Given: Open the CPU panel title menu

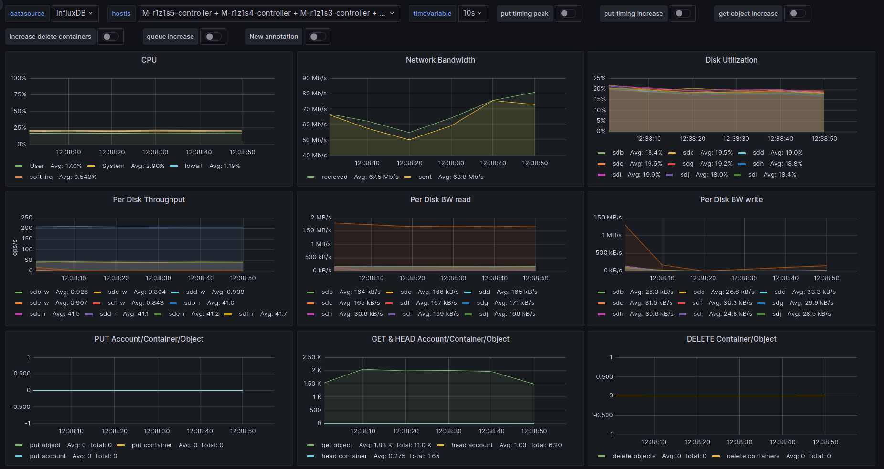Looking at the screenshot, I should (149, 60).
